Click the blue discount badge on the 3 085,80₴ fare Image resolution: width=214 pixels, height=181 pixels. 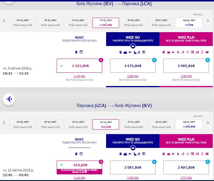[208, 60]
